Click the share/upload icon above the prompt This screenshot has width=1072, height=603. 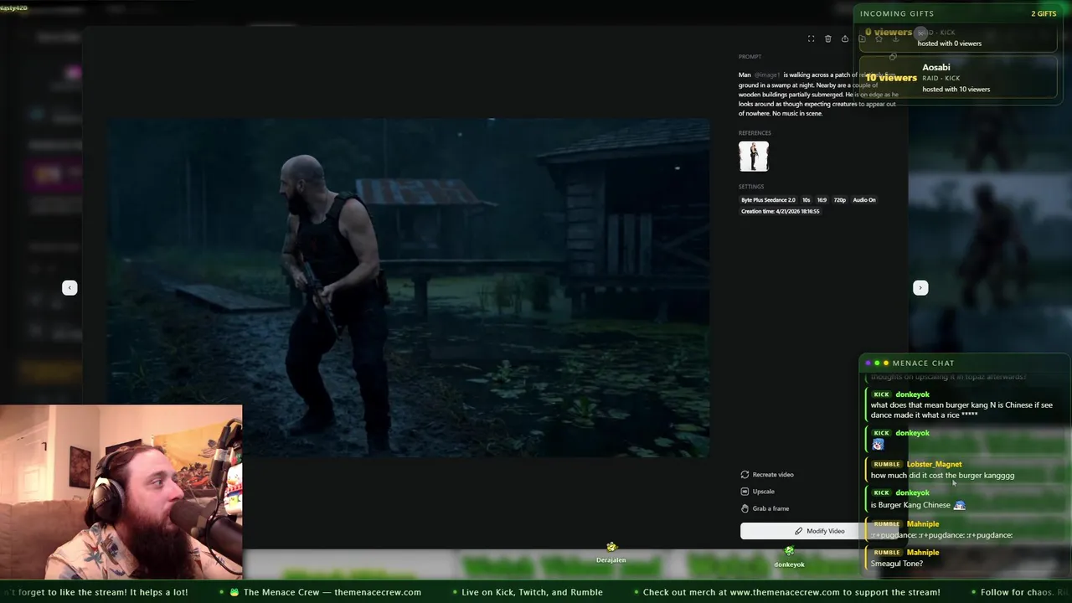point(845,39)
